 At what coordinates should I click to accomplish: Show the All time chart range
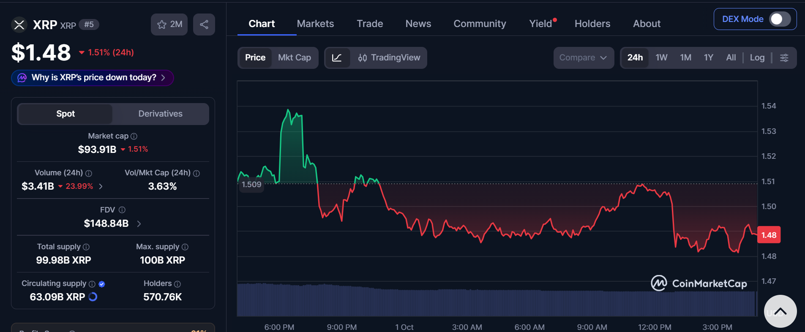[x=731, y=58]
